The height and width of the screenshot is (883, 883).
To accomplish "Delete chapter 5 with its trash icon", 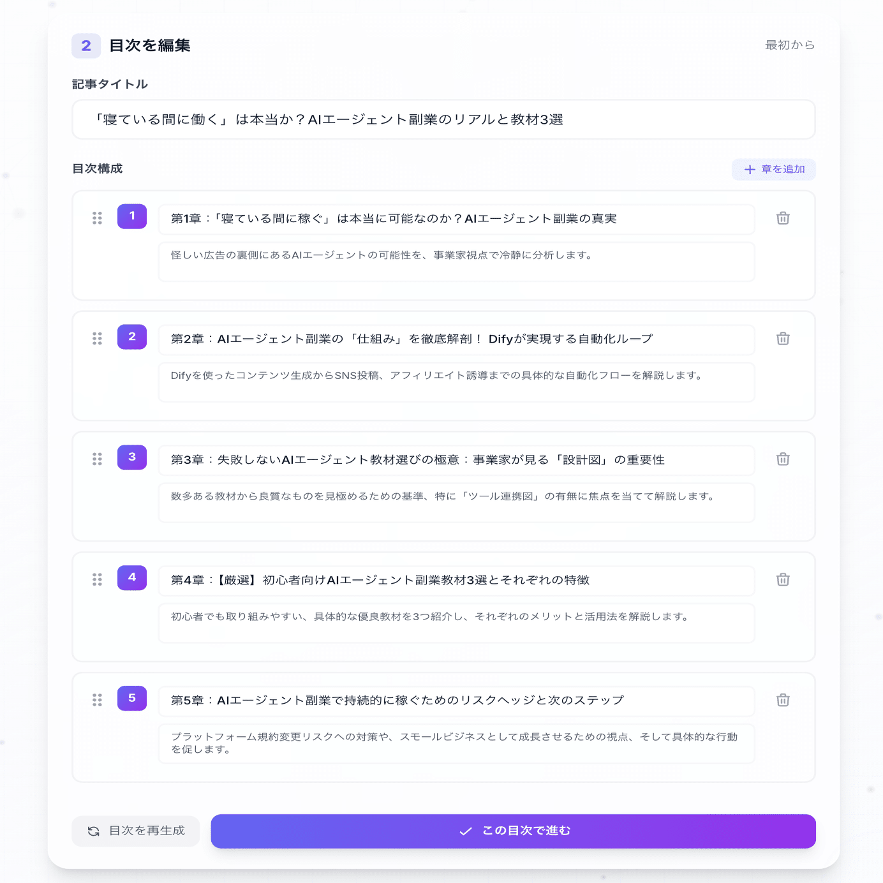I will click(x=783, y=701).
